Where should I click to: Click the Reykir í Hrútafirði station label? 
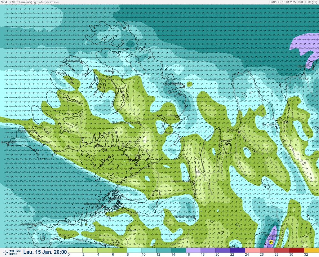182,181
